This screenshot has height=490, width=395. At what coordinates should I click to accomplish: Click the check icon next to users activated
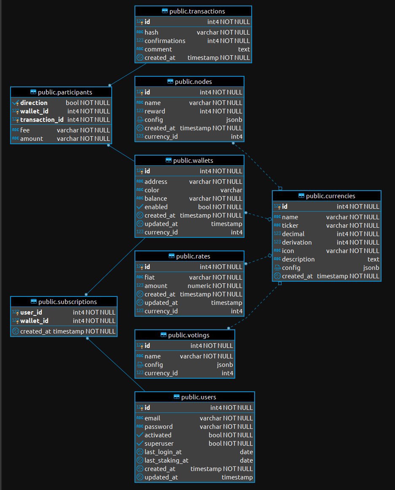pyautogui.click(x=140, y=435)
